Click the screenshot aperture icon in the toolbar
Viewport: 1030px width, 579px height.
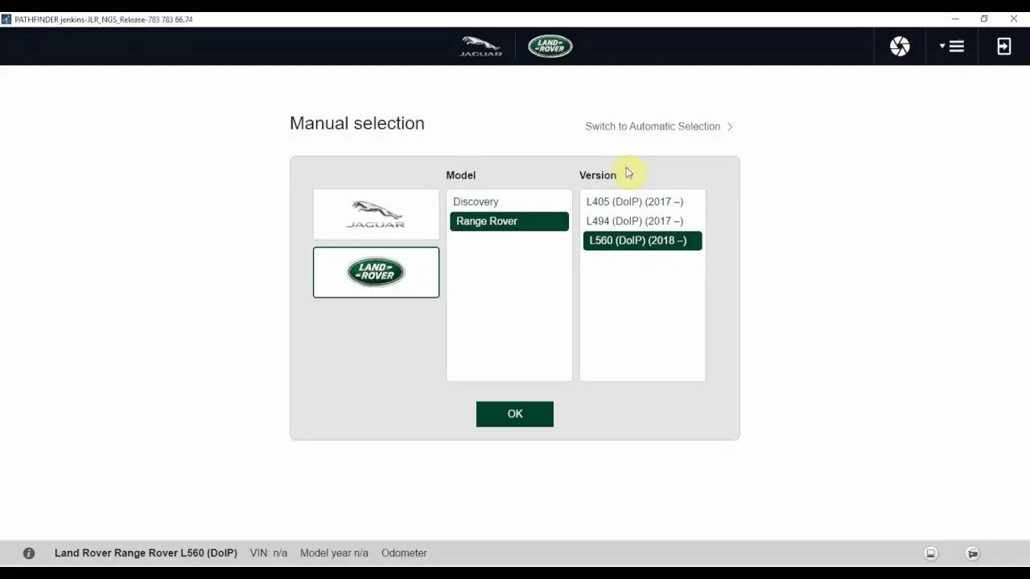(x=899, y=46)
